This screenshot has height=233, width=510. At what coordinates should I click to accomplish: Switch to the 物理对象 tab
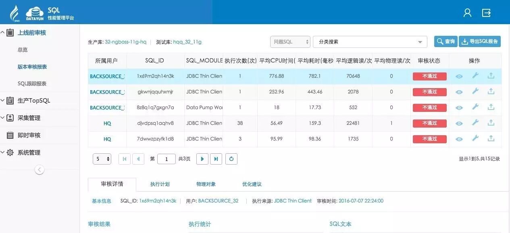[206, 184]
